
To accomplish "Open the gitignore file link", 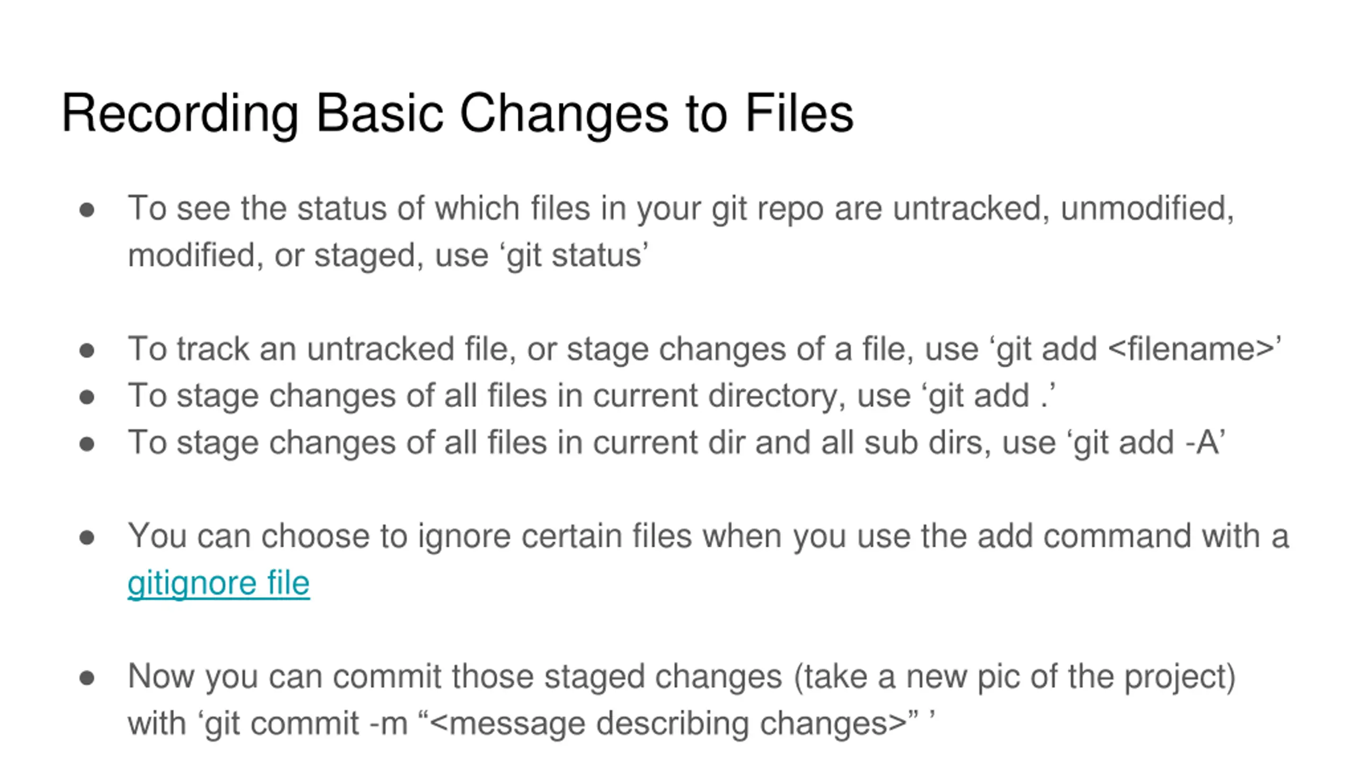I will coord(218,583).
